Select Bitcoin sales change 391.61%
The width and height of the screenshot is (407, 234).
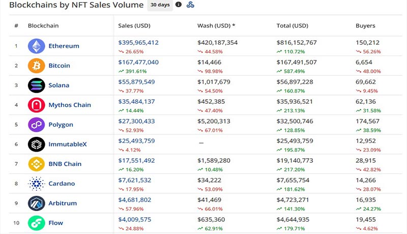(x=136, y=71)
